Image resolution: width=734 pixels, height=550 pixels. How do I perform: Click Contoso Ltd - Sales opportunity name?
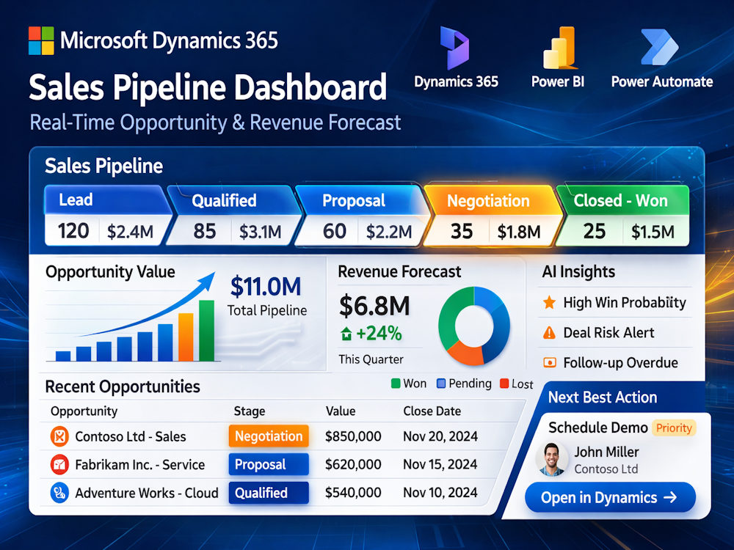pos(130,437)
